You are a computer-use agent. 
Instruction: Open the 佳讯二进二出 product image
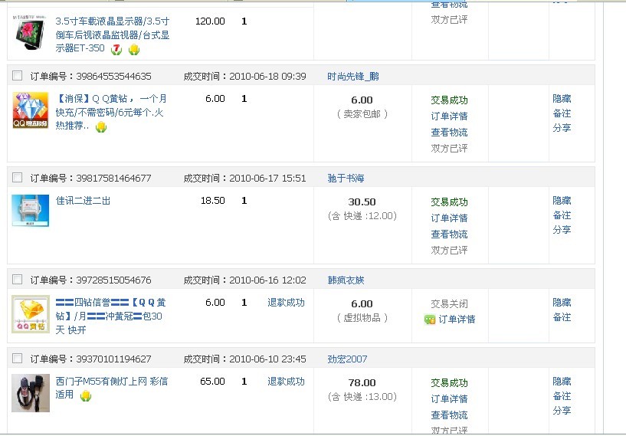31,211
